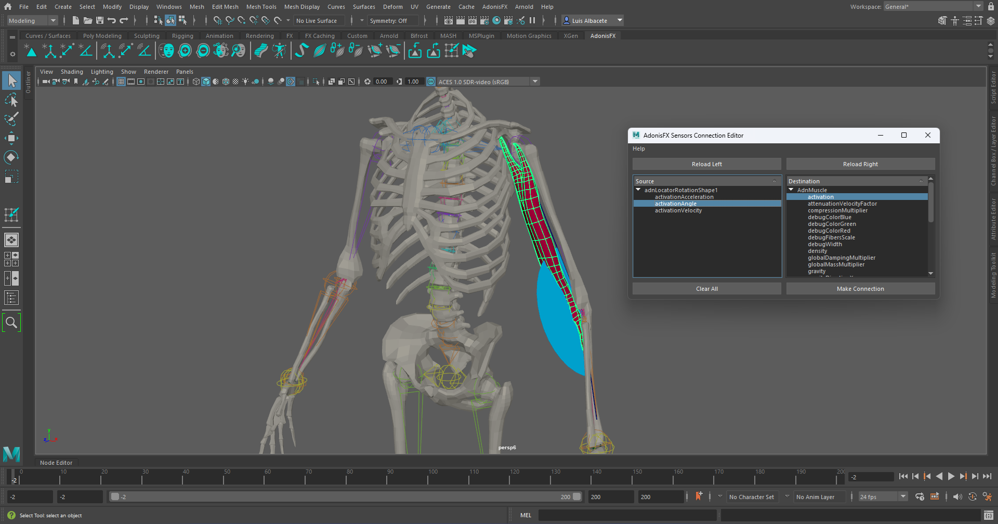998x524 pixels.
Task: Click the interactive play pointer shelf icon
Action: 469,50
